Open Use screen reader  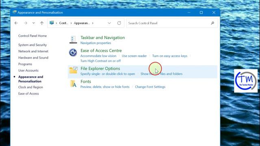pos(134,56)
